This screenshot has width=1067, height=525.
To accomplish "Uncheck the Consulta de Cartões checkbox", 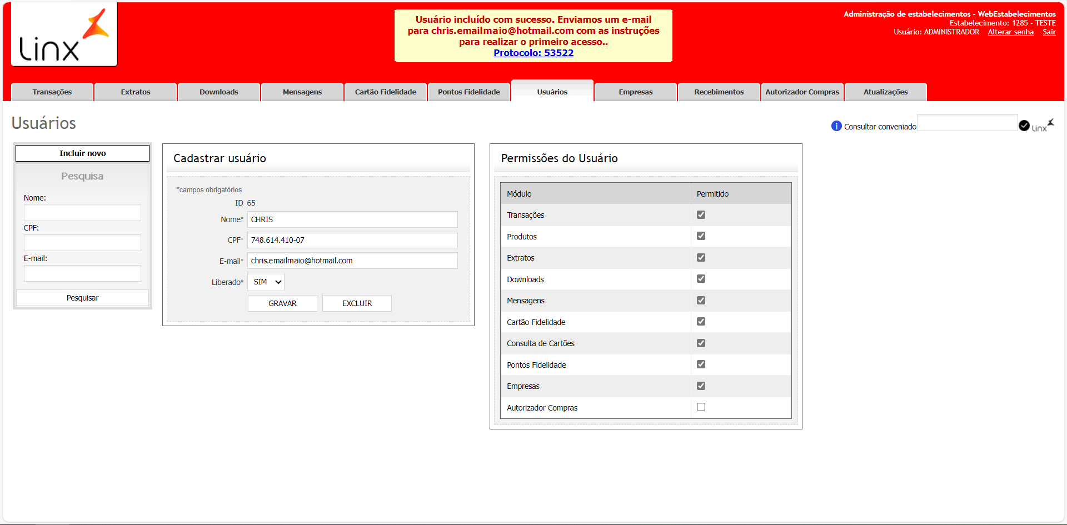I will tap(701, 343).
